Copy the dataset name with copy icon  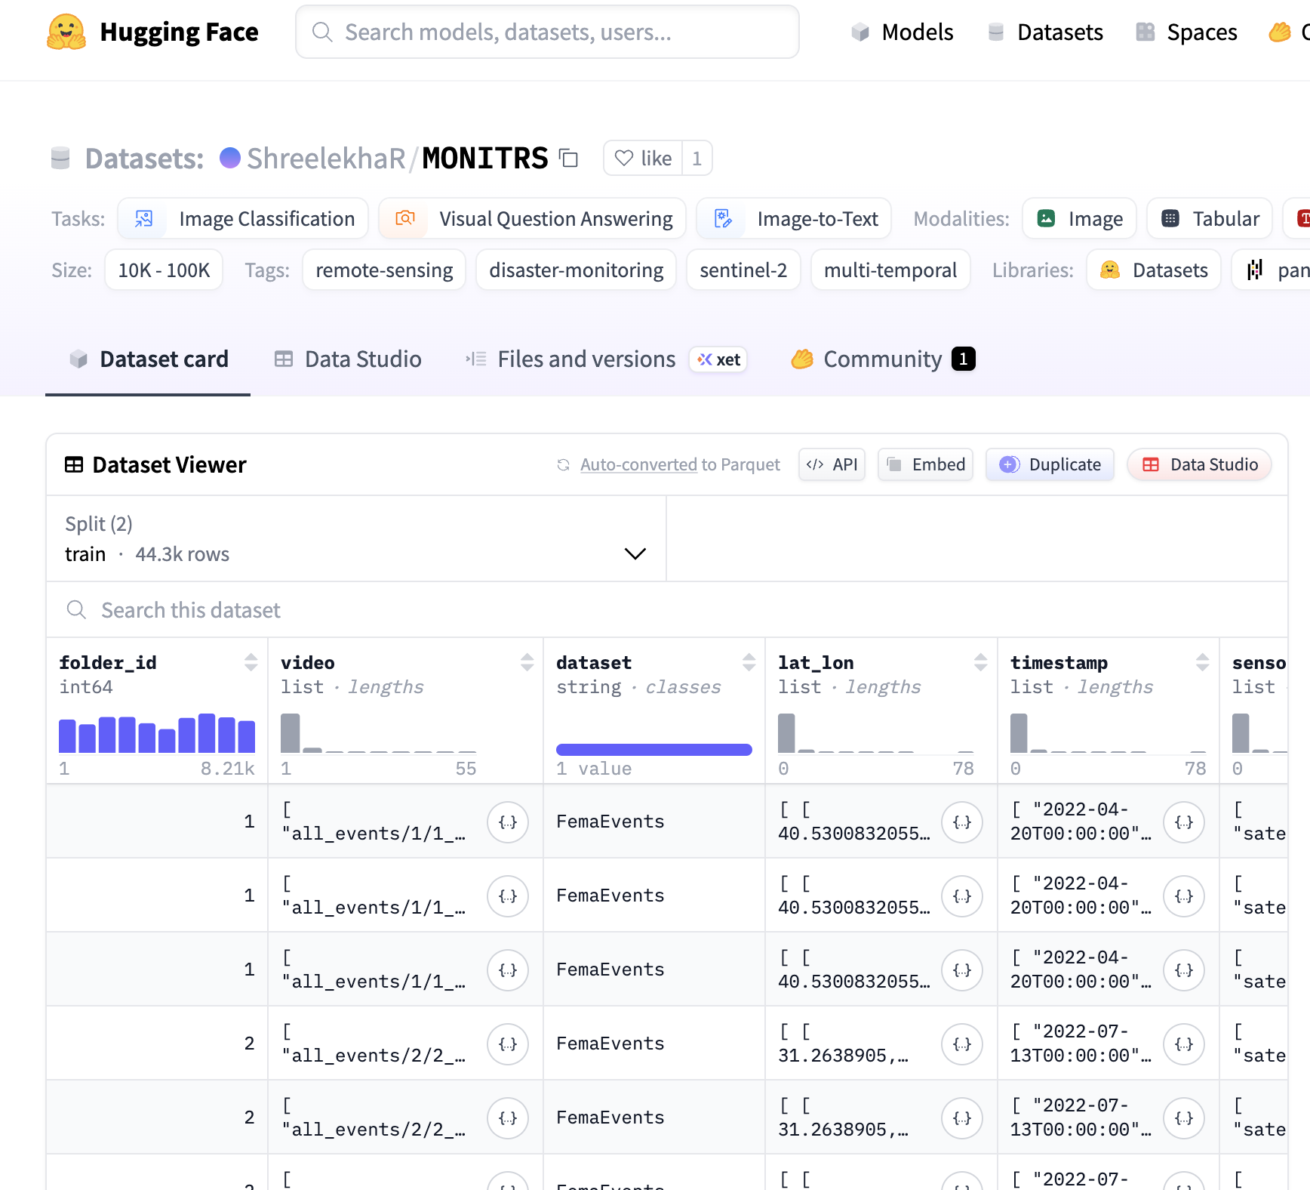click(568, 159)
